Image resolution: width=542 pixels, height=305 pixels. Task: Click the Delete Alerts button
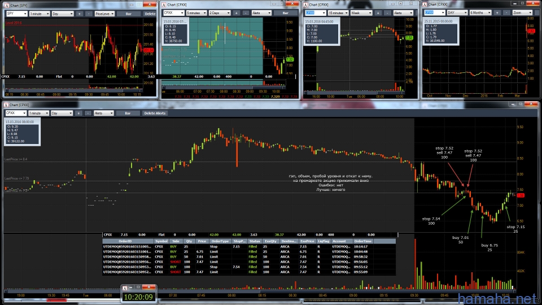click(155, 113)
